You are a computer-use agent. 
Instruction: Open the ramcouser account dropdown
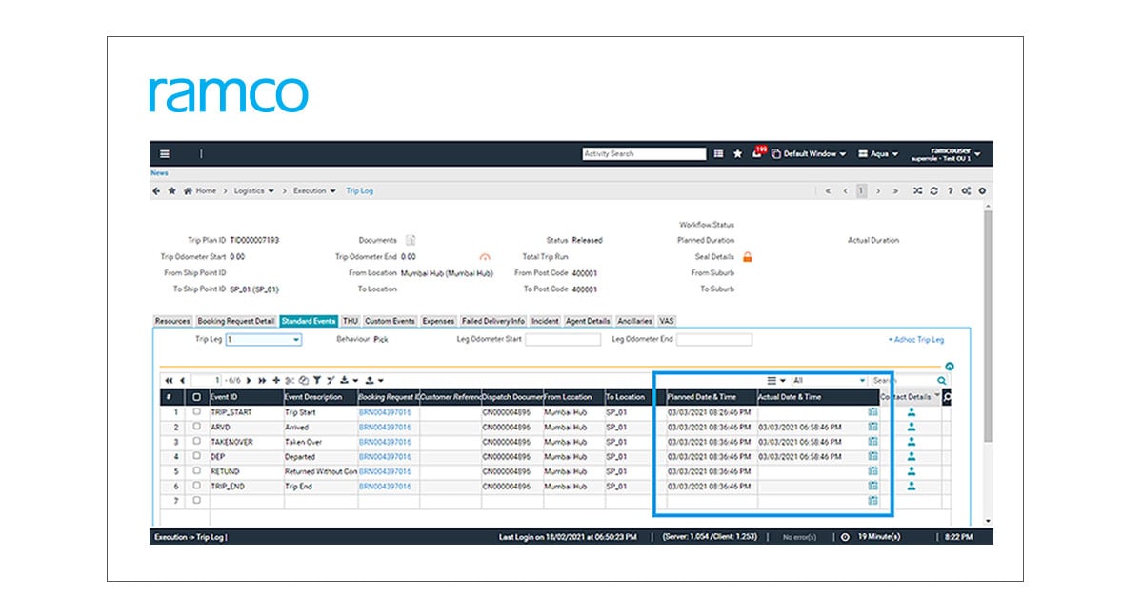(947, 153)
